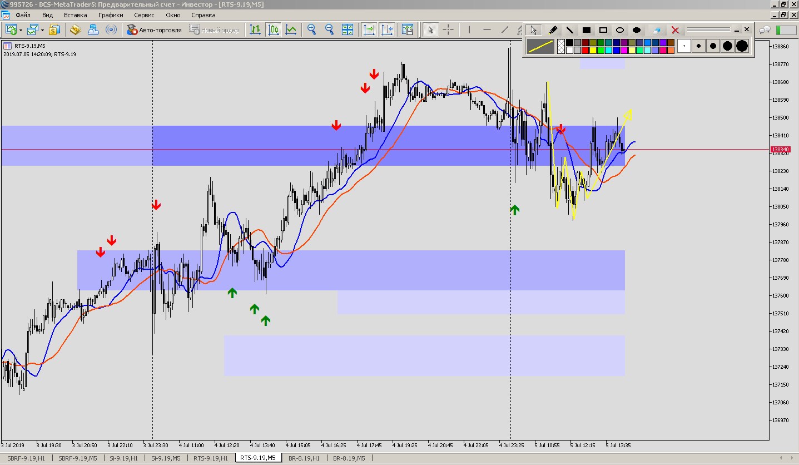
Task: Open the Файл menu
Action: click(x=23, y=15)
